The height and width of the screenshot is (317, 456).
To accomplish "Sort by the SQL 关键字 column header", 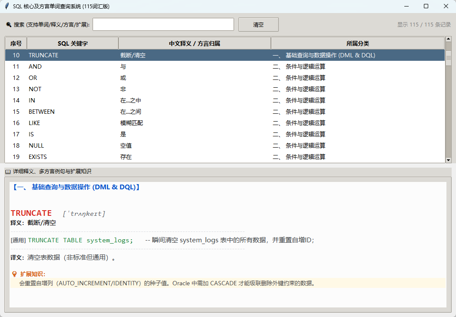I will tap(73, 43).
